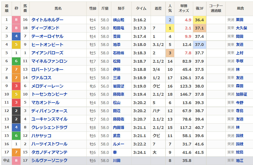Open horse シルヴァーソニック link

pyautogui.click(x=49, y=160)
